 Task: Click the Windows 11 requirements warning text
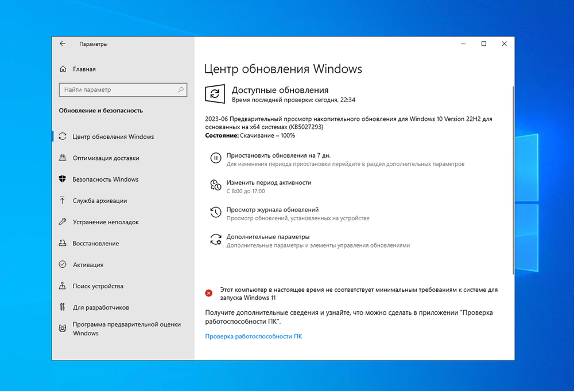tap(359, 294)
